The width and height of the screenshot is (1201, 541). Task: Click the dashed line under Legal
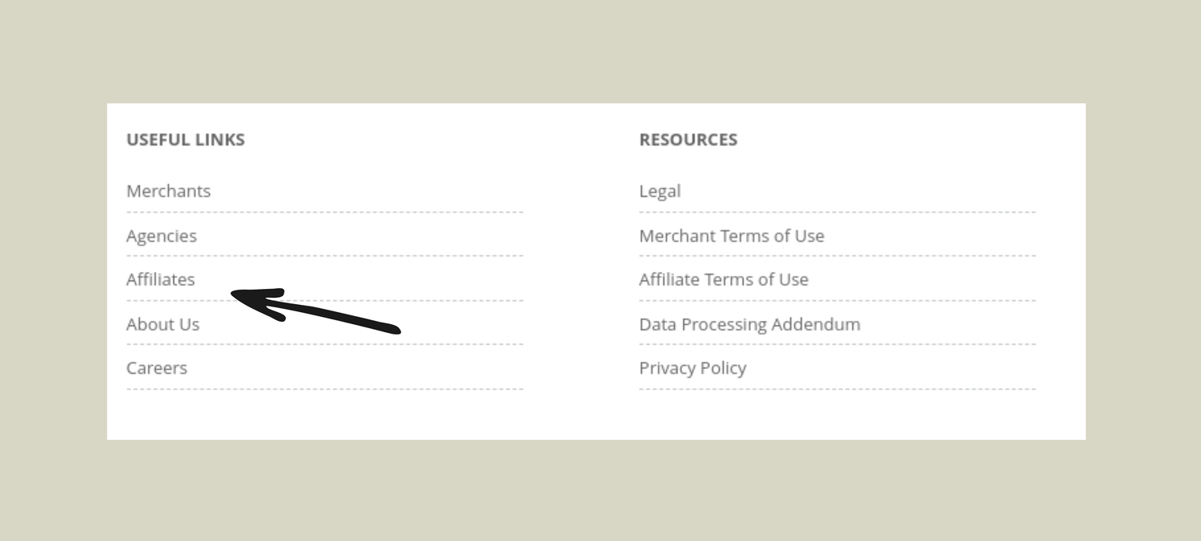point(837,213)
